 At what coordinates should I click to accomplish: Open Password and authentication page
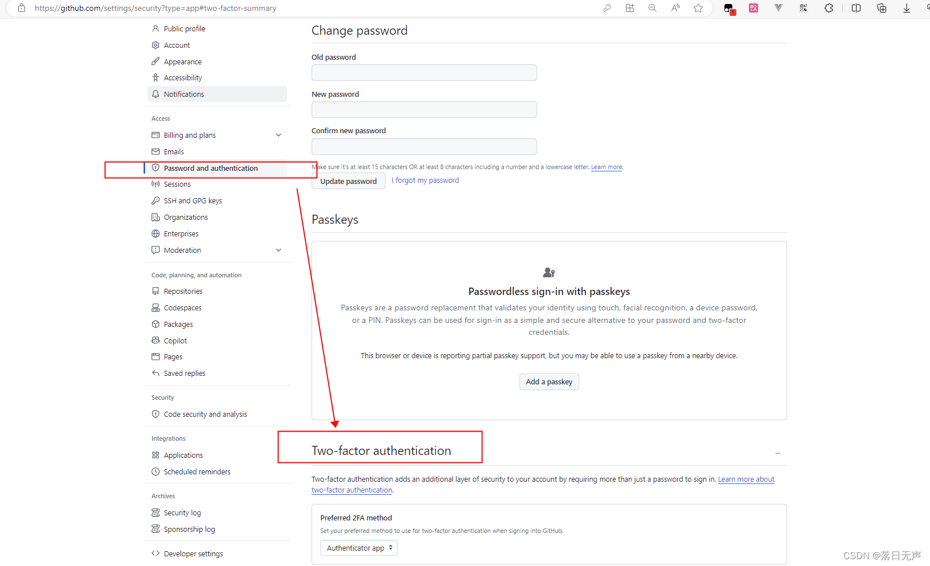click(211, 168)
